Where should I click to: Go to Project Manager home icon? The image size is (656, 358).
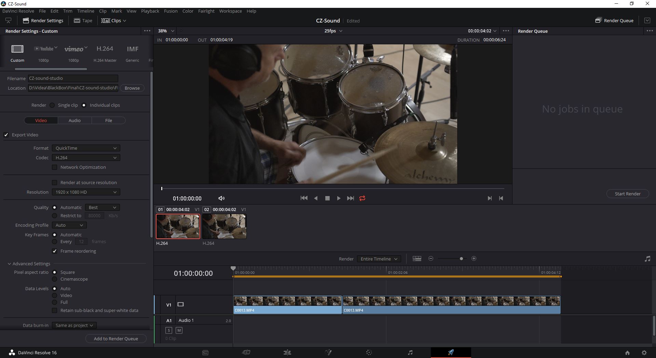(627, 353)
